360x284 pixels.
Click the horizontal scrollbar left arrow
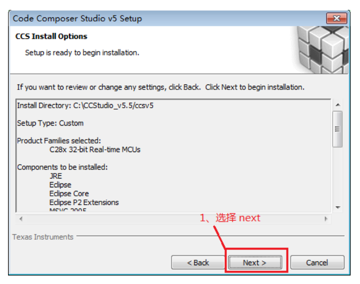[x=21, y=219]
